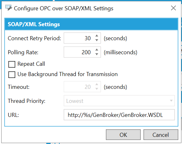This screenshot has height=144, width=182.
Task: Click the Cancel button
Action: tap(161, 135)
